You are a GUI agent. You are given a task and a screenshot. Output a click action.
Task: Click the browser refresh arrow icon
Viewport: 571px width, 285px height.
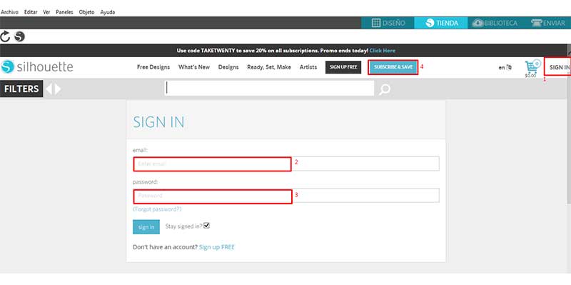[x=5, y=36]
